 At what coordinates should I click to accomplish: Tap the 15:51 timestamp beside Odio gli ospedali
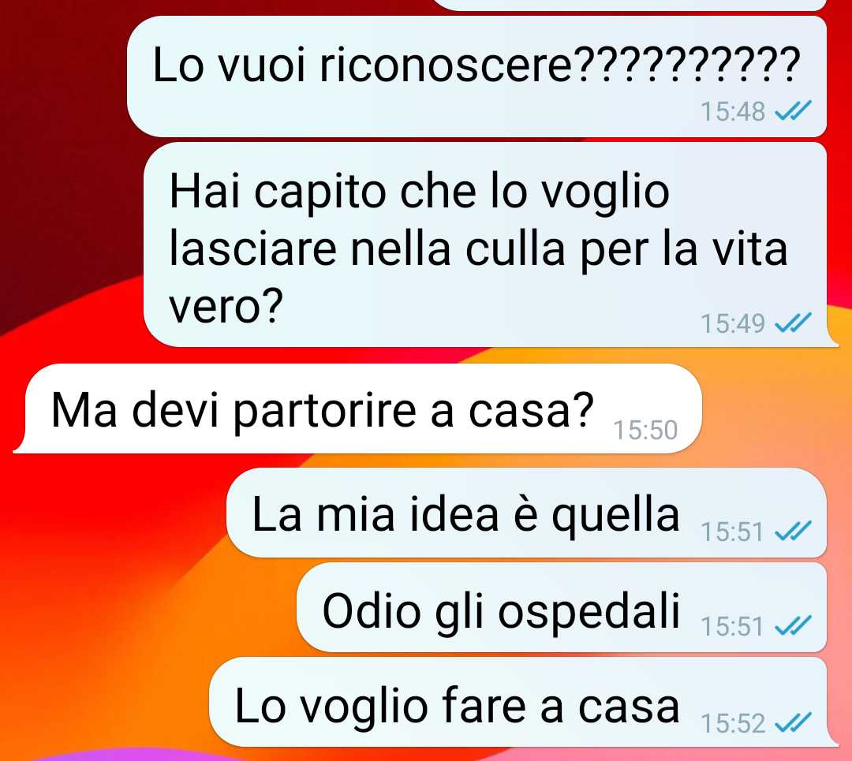(732, 626)
